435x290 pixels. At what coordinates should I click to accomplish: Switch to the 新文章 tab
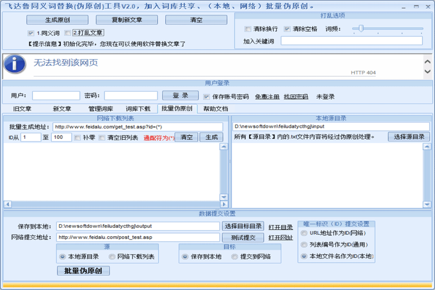pos(62,109)
